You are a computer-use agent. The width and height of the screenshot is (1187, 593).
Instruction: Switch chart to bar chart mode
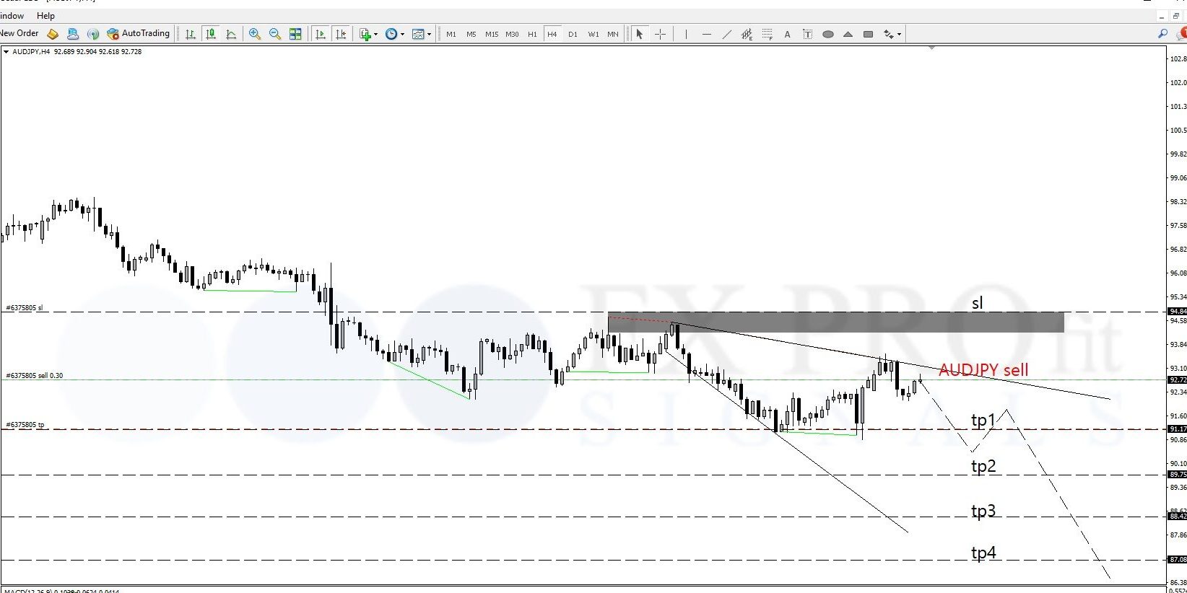point(191,34)
